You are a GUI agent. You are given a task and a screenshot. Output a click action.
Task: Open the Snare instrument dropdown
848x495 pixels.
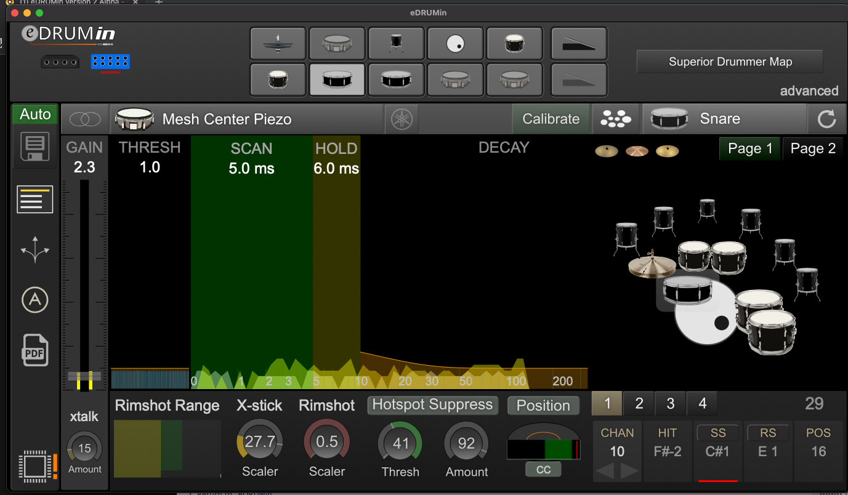[x=724, y=119]
